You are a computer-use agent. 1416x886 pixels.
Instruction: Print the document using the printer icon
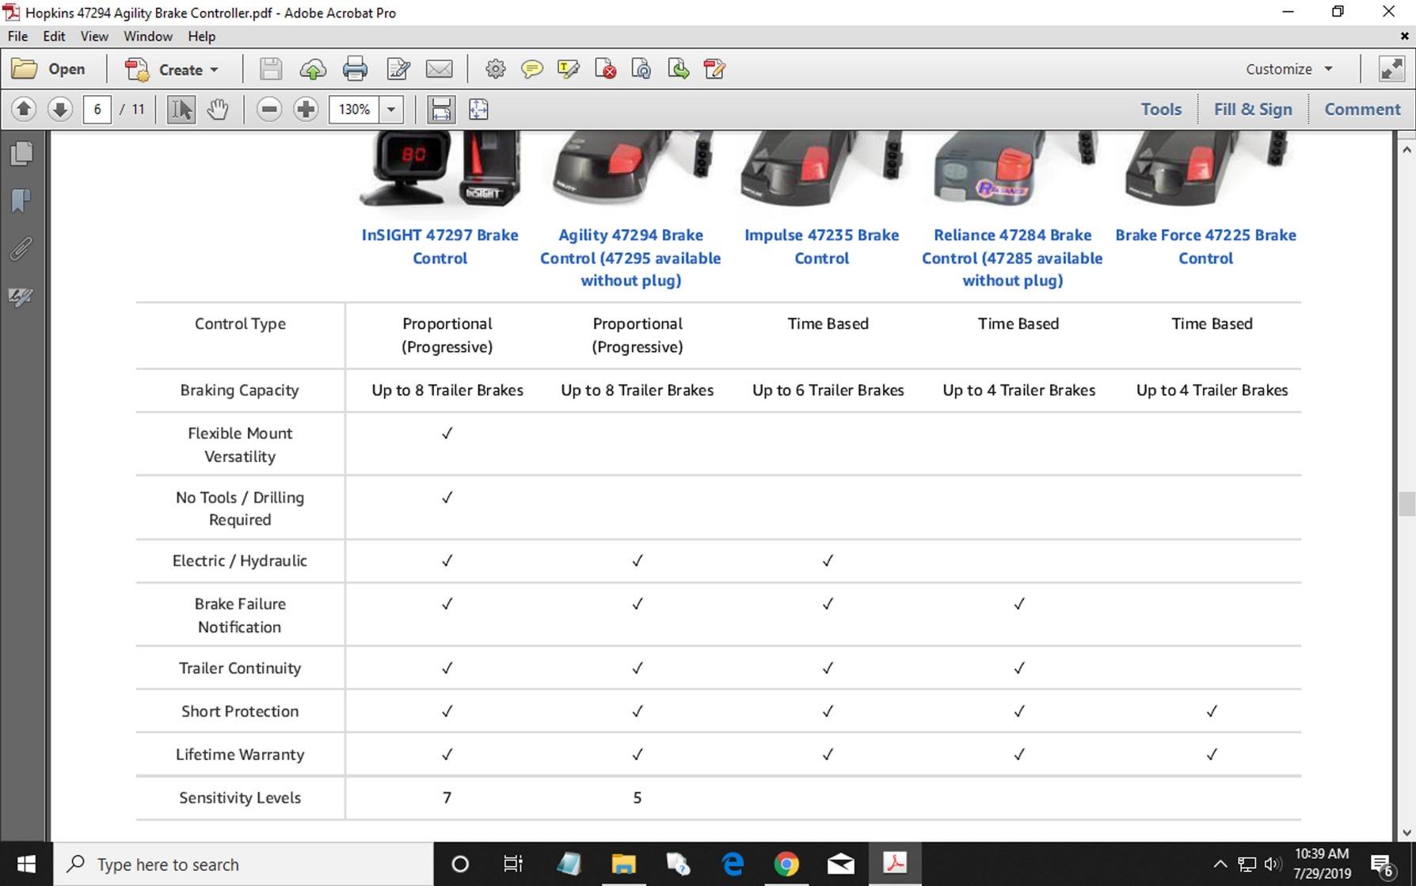pos(355,70)
